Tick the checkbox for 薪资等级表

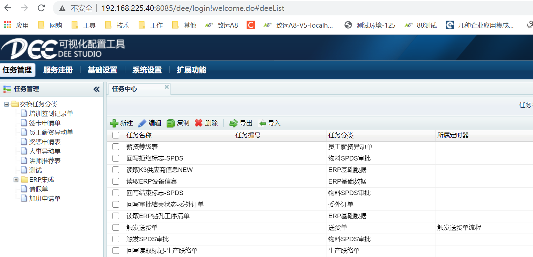[116, 147]
